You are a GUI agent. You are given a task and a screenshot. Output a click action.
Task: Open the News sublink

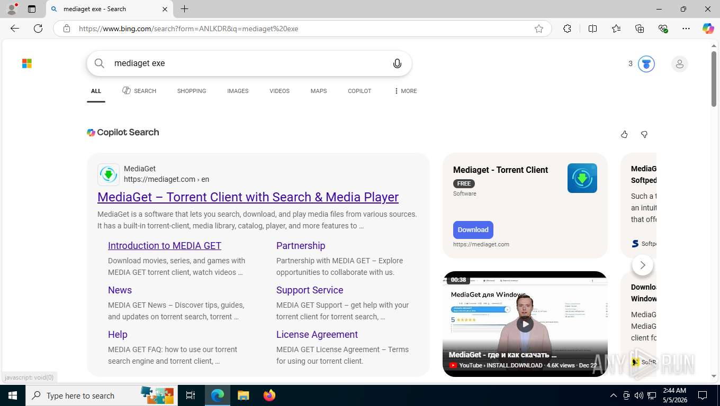(120, 290)
